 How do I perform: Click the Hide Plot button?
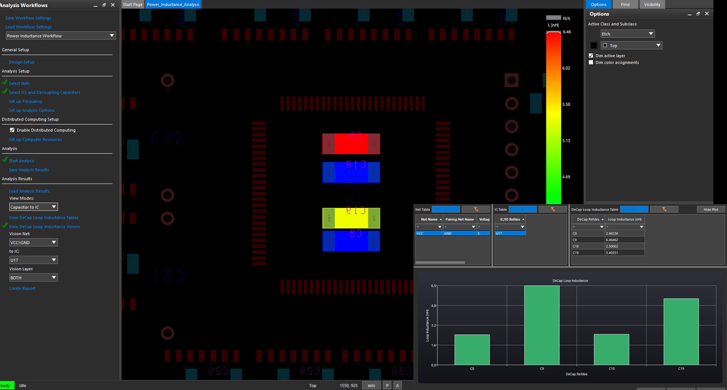(711, 209)
